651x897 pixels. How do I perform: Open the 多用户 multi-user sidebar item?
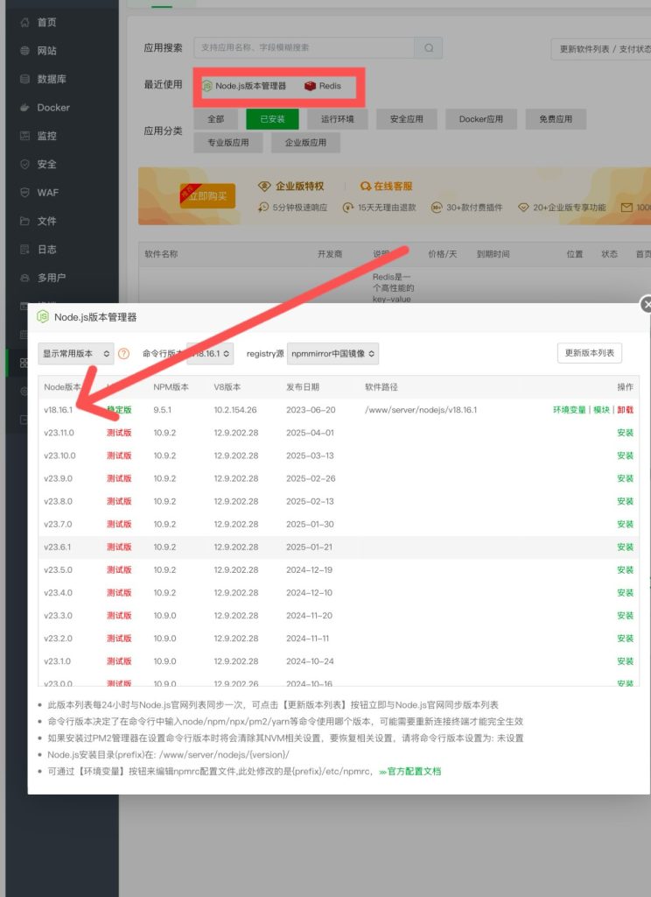pos(52,278)
